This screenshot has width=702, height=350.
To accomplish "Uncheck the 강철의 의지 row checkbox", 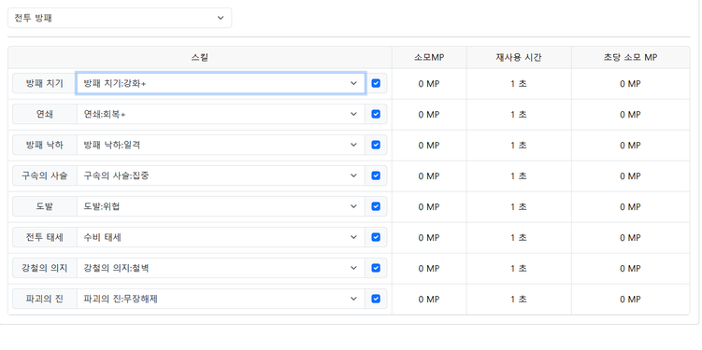I will pyautogui.click(x=376, y=268).
